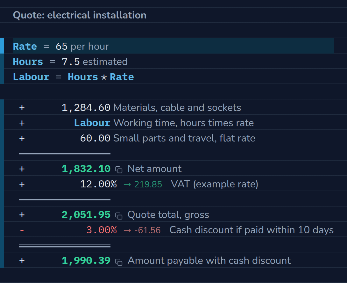
Task: Click the red 3.00% discount percentage
Action: [101, 230]
